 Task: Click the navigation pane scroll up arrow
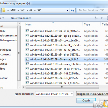click(x=19, y=24)
